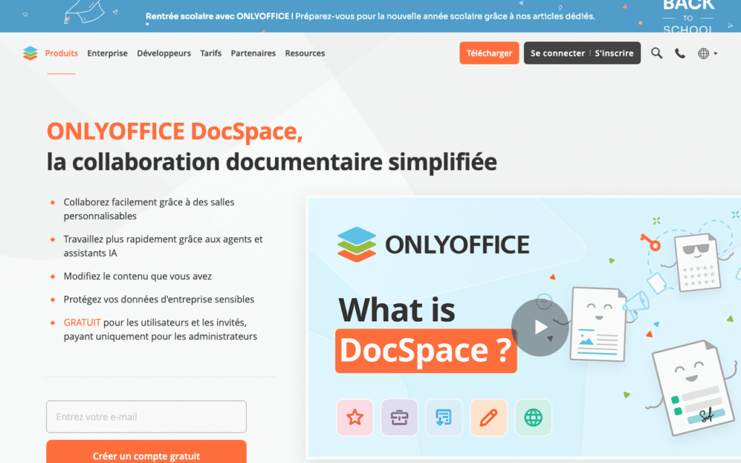Image resolution: width=741 pixels, height=463 pixels.
Task: Click the purple briefcase icon tile
Action: 399,417
